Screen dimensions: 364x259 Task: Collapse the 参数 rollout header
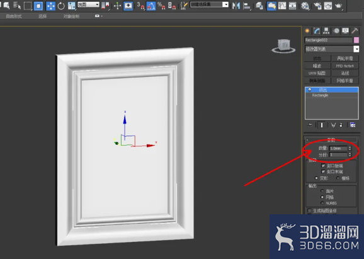(331, 140)
